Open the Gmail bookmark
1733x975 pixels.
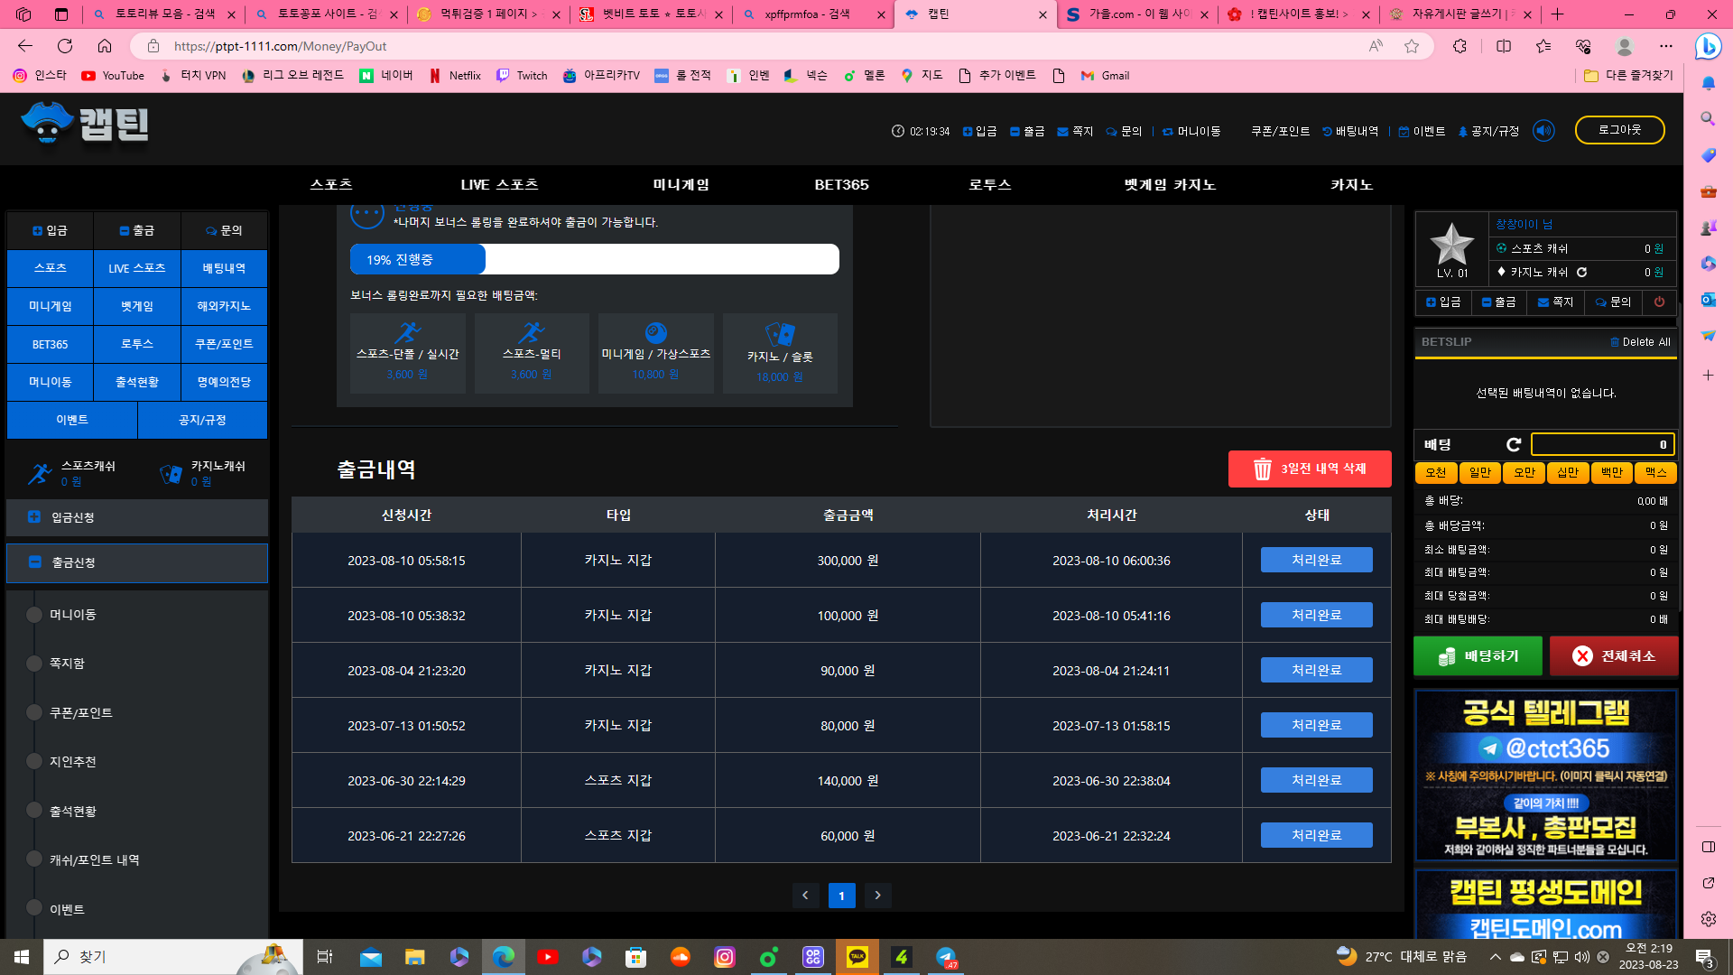1105,76
